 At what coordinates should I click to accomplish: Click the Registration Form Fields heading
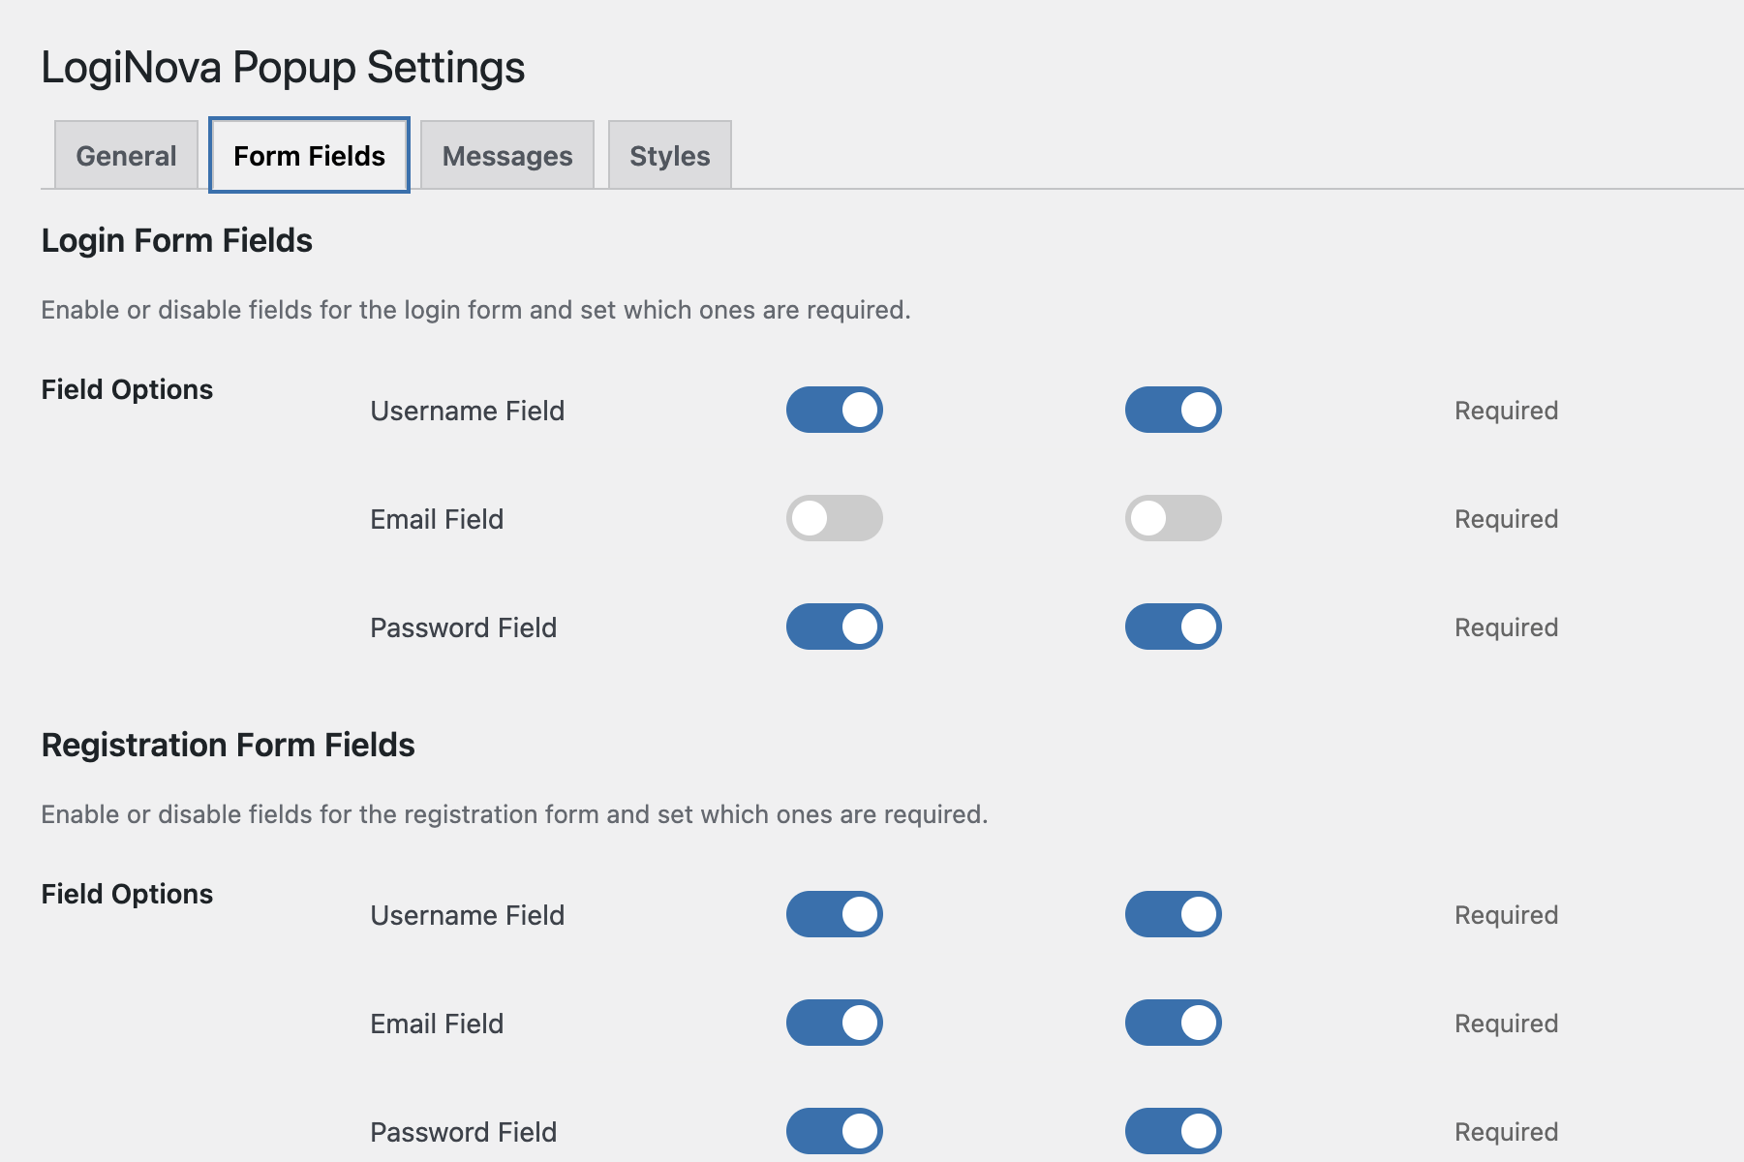point(229,745)
